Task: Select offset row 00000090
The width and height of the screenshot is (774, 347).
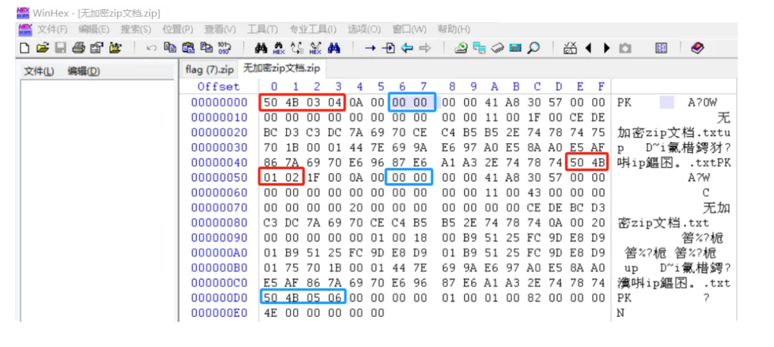Action: [x=219, y=238]
